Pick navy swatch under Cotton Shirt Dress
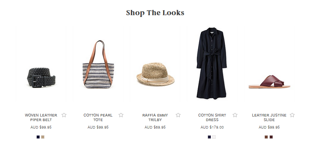The height and width of the screenshot is (149, 310). (x=209, y=137)
